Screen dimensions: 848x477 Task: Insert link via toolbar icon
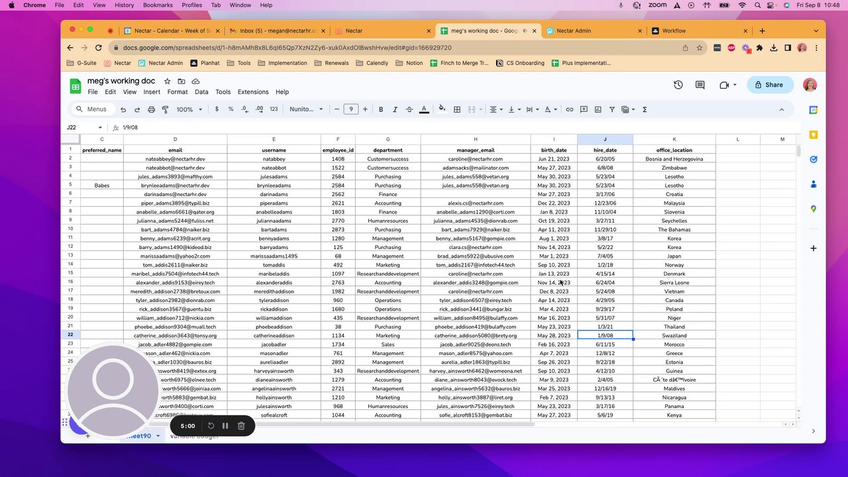coord(569,109)
